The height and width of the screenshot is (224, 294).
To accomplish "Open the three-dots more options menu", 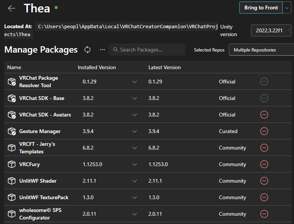I will point(102,50).
